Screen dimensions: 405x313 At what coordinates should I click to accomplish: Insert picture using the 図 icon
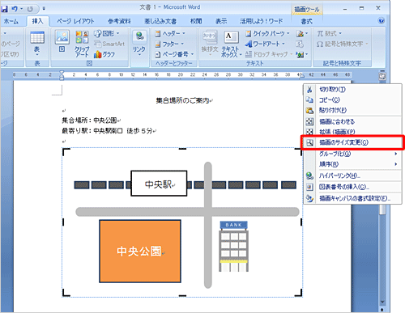click(62, 41)
